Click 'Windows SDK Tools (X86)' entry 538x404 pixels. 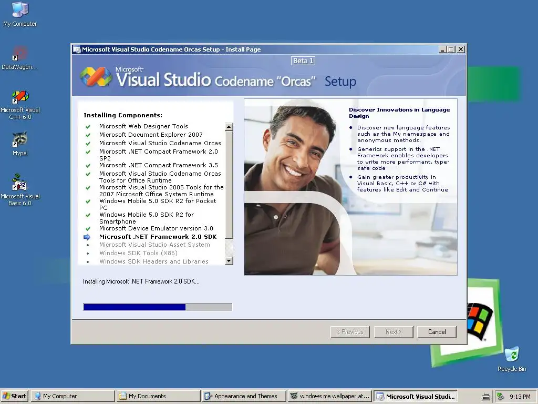(138, 253)
